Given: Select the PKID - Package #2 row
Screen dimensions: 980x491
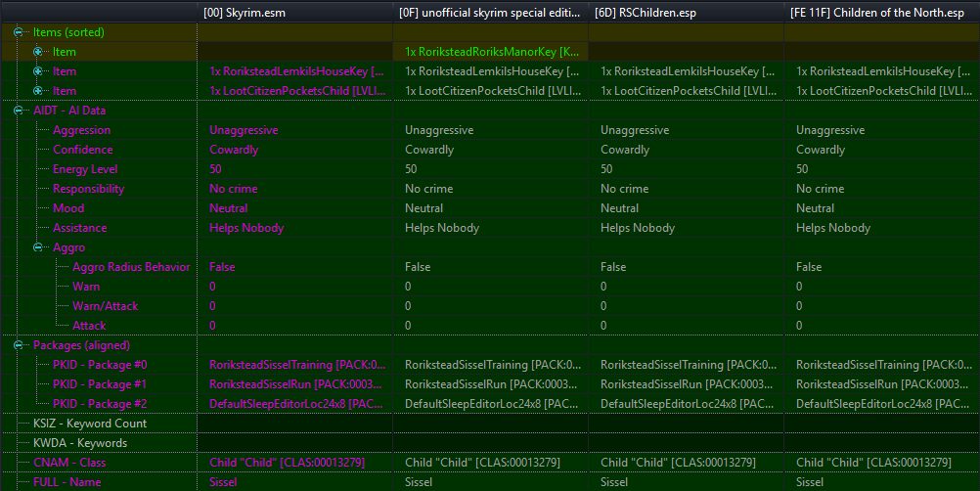Looking at the screenshot, I should click(100, 404).
